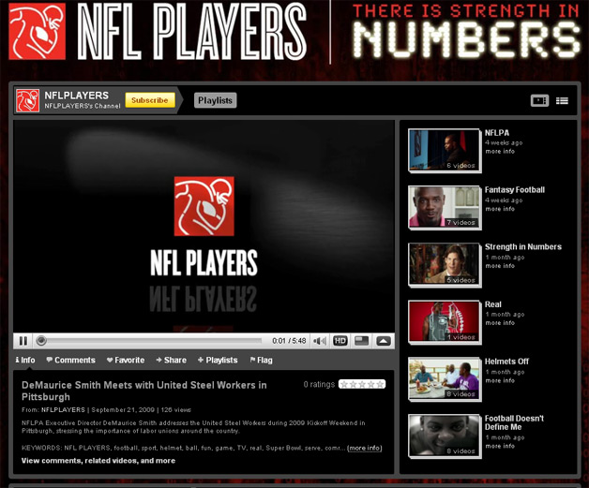This screenshot has width=589, height=488.
Task: Click View comments, related videos, and more
Action: click(98, 461)
